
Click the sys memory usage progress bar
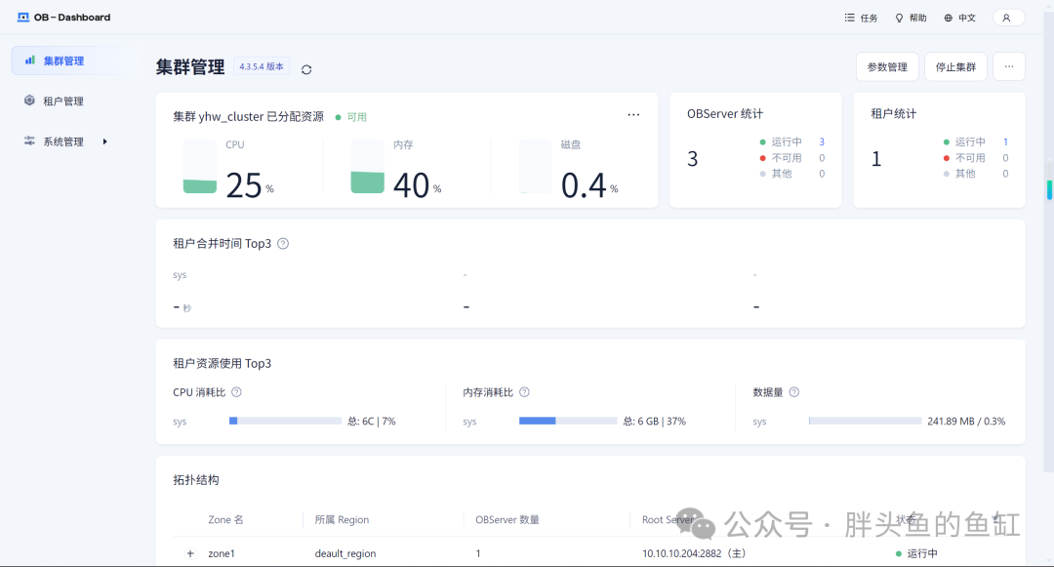tap(568, 422)
